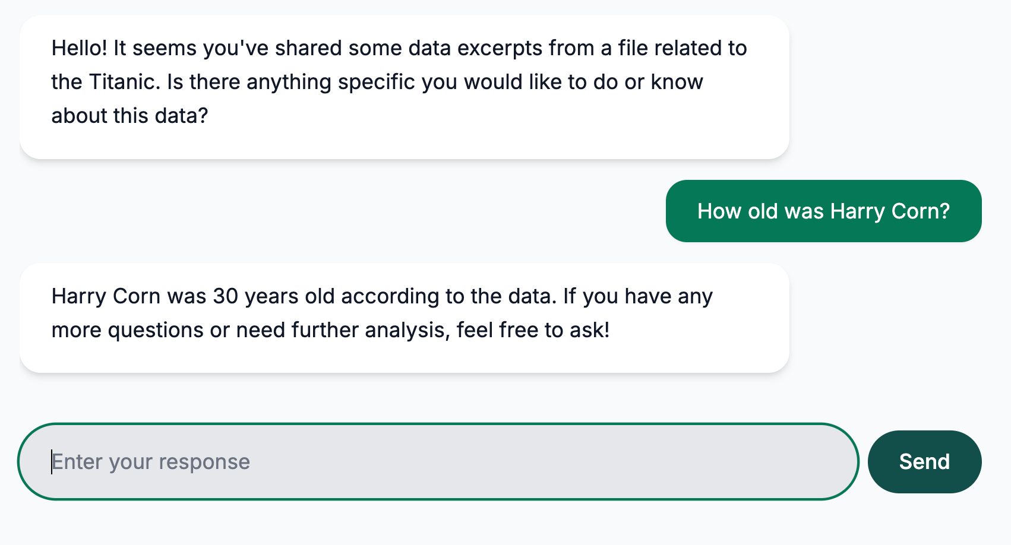Image resolution: width=1011 pixels, height=545 pixels.
Task: Focus the 'Enter your response' input field
Action: pyautogui.click(x=438, y=461)
